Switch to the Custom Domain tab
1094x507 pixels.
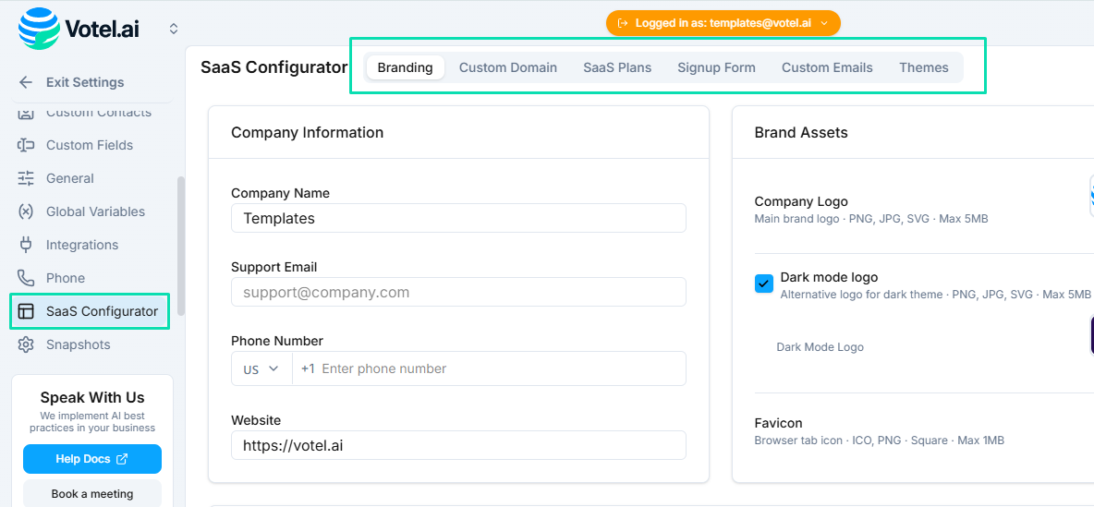coord(508,67)
